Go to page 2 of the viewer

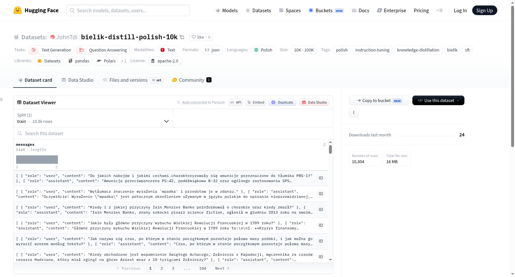[x=162, y=268]
